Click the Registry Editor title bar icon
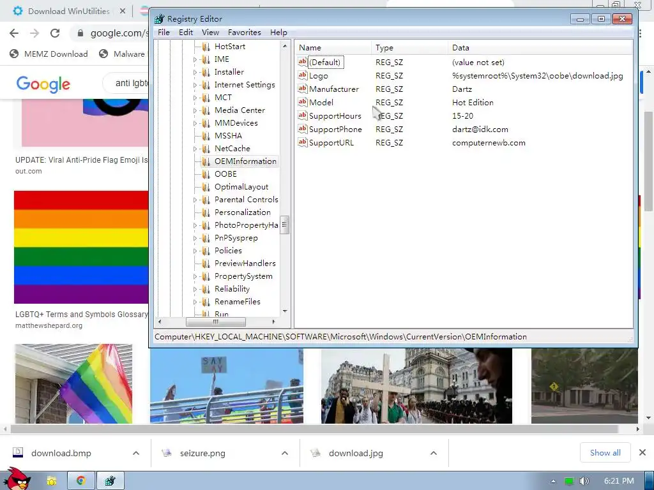 tap(159, 19)
